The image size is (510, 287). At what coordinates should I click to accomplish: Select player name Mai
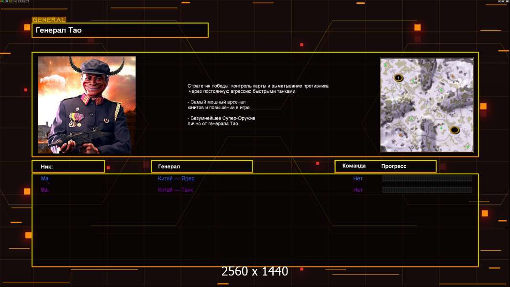tap(45, 178)
